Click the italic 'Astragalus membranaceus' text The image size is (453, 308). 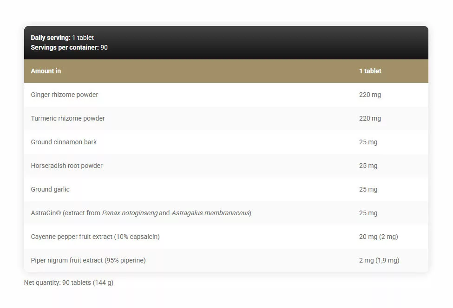pos(210,213)
